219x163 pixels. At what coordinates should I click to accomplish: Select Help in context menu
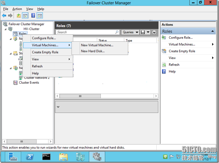pos(48,73)
